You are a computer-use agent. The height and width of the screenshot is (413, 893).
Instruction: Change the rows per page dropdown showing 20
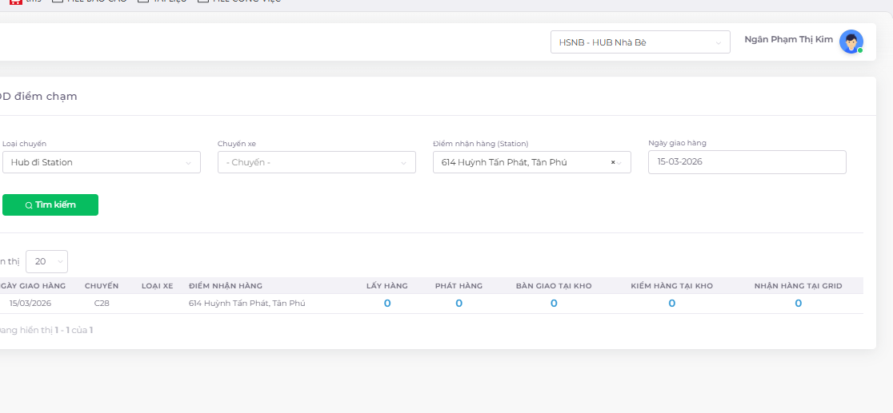(46, 261)
